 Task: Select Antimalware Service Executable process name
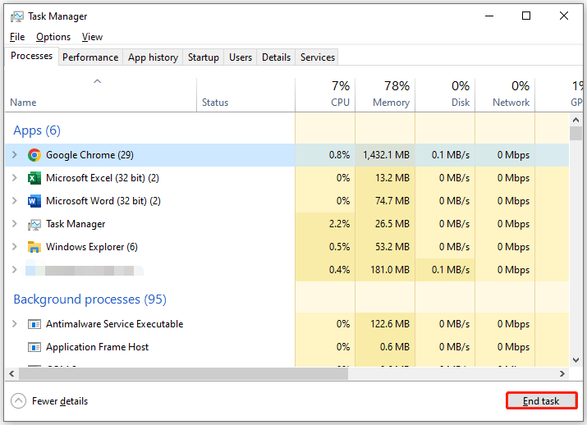coord(115,324)
